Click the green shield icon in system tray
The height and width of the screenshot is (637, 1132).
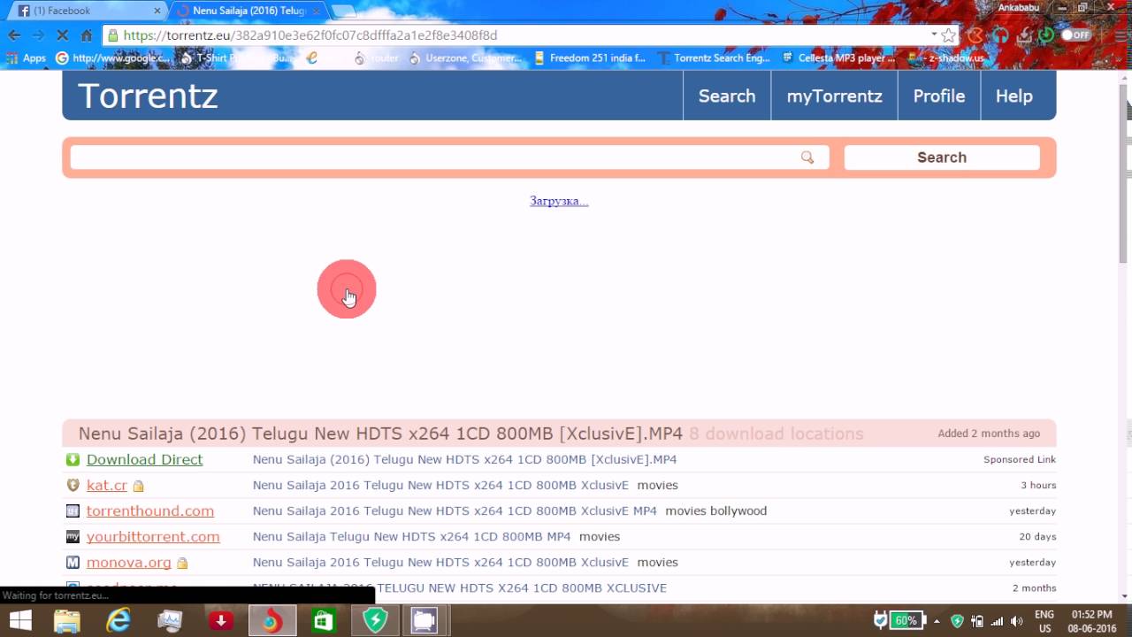click(958, 621)
